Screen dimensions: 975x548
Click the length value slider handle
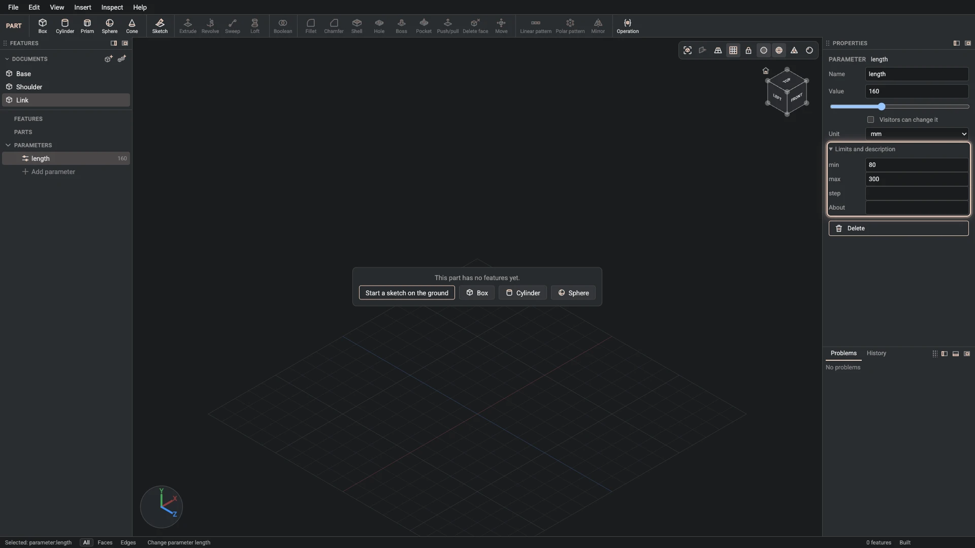[x=882, y=107]
